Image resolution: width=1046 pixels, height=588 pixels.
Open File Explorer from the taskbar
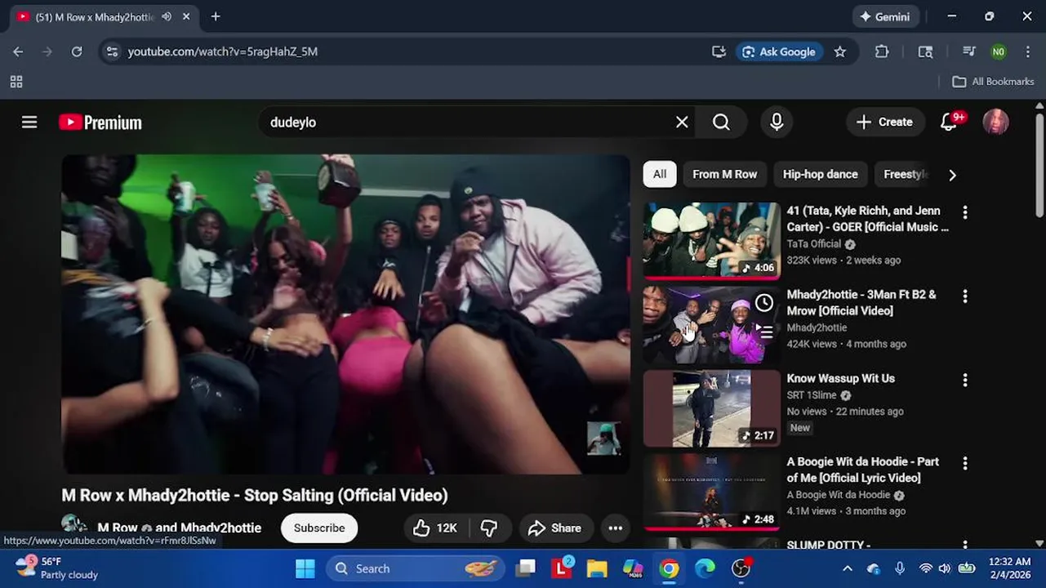point(597,568)
